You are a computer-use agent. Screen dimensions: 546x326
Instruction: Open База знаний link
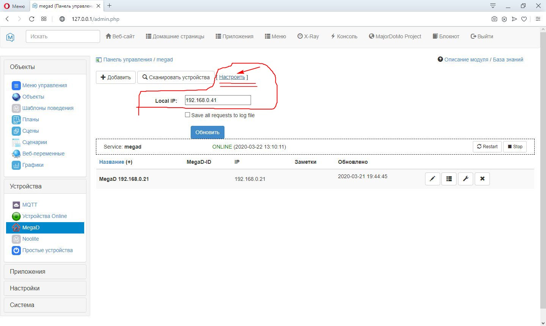tap(508, 60)
